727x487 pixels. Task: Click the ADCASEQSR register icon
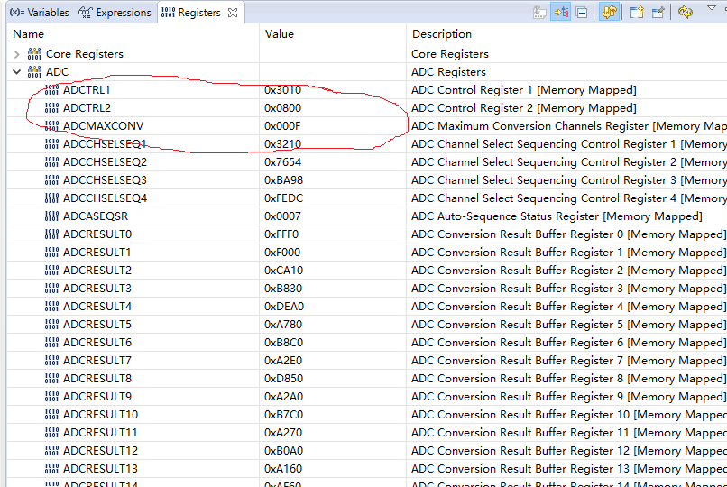(x=51, y=216)
